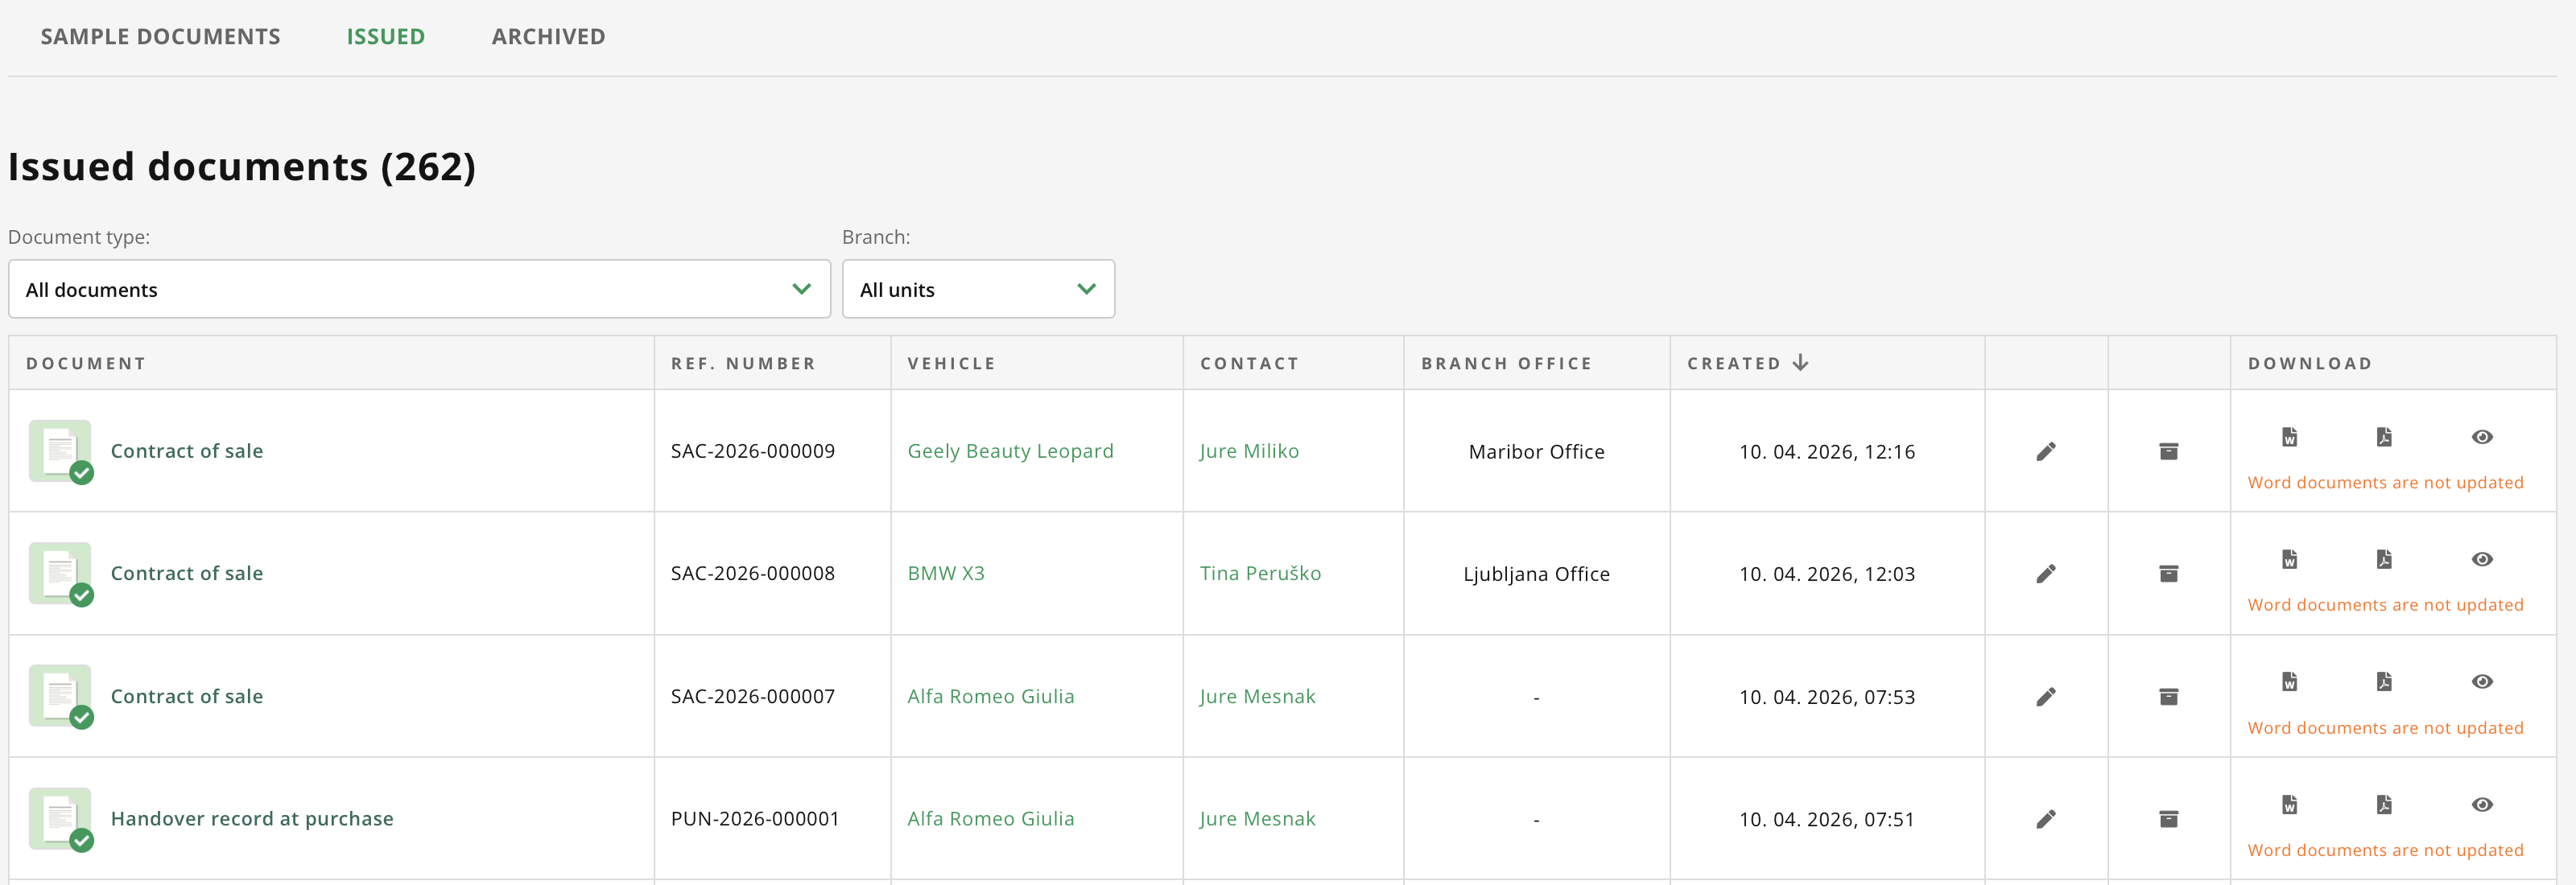Archive the PUN-2026-000001 handover record
This screenshot has width=2576, height=885.
tap(2168, 819)
